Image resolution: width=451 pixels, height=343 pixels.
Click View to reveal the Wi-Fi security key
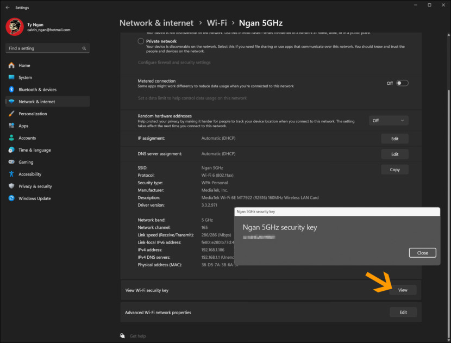click(x=403, y=290)
